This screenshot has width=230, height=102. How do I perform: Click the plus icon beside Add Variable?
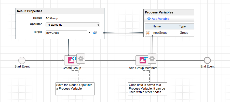(x=149, y=19)
